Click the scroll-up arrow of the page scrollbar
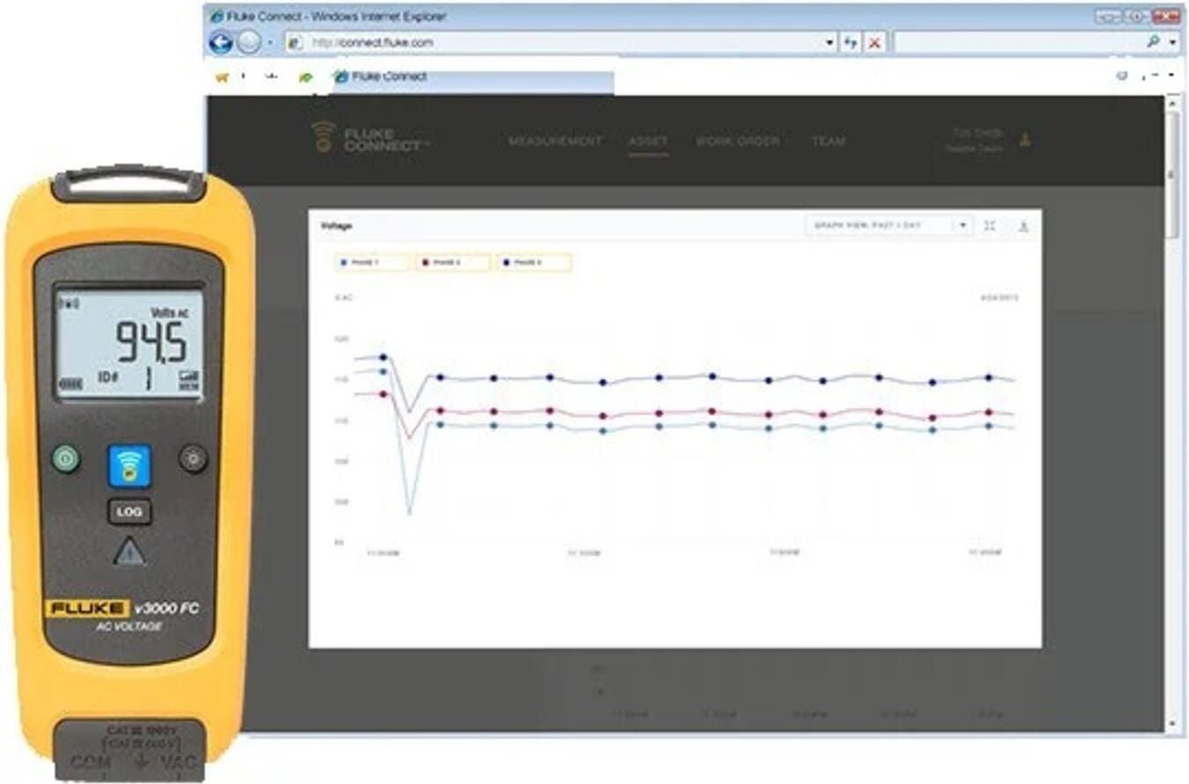Image resolution: width=1189 pixels, height=784 pixels. (x=1172, y=103)
